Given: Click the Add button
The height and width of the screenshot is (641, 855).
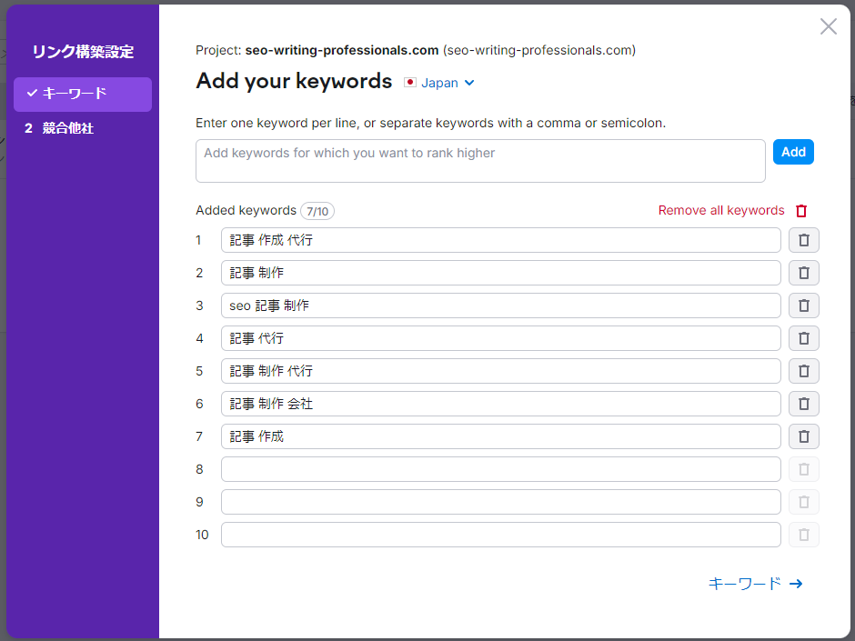Looking at the screenshot, I should [x=793, y=152].
